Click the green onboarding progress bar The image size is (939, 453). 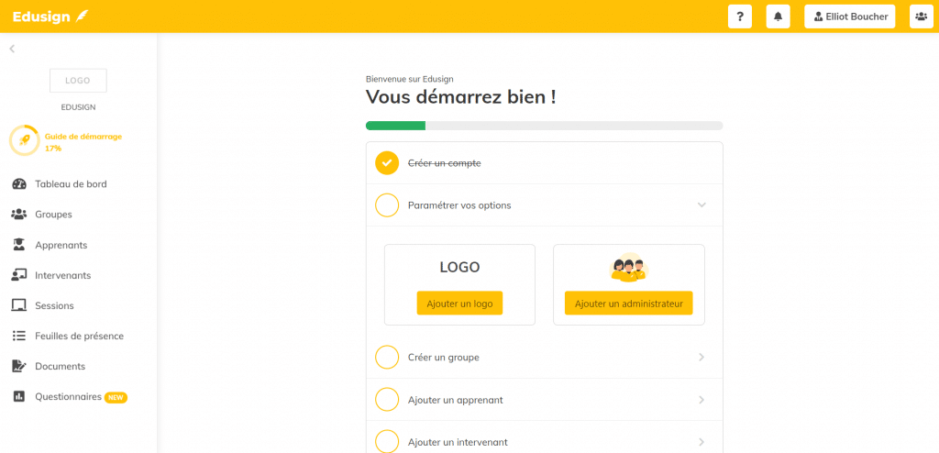click(x=396, y=126)
